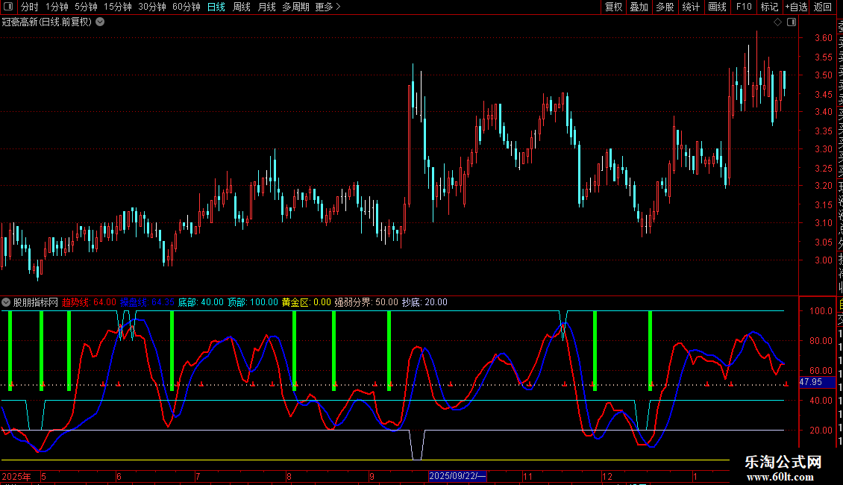Add stock via +自选 button

pyautogui.click(x=795, y=7)
